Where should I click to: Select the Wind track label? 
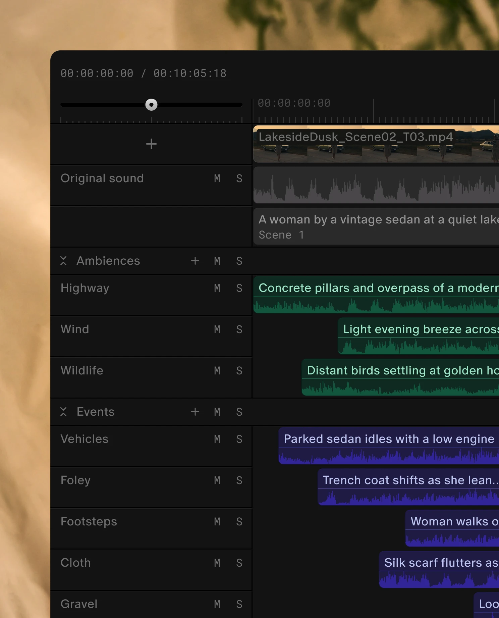click(x=75, y=329)
